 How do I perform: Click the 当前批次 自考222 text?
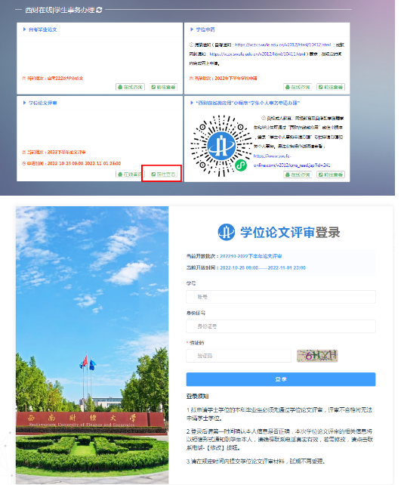52,79
